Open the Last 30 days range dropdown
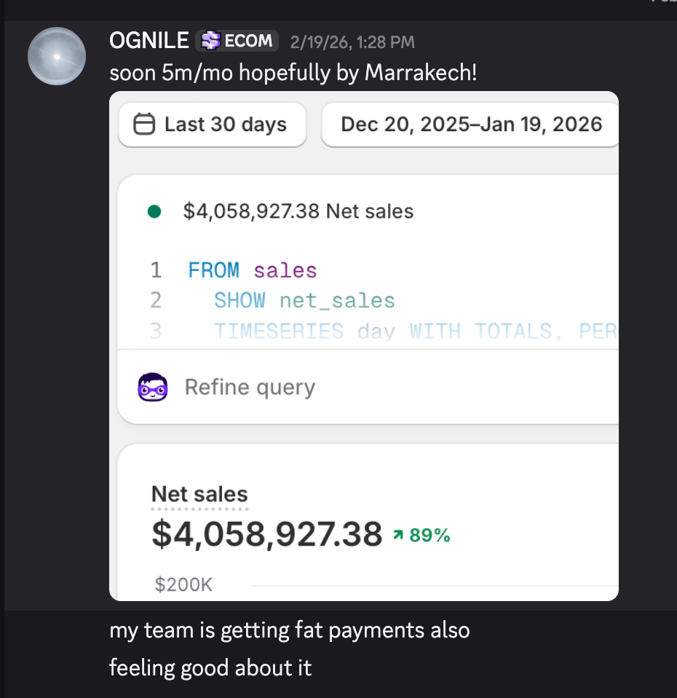 [212, 124]
